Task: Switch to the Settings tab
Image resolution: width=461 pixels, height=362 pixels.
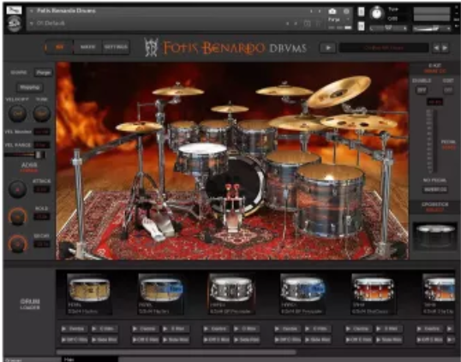Action: [x=116, y=47]
